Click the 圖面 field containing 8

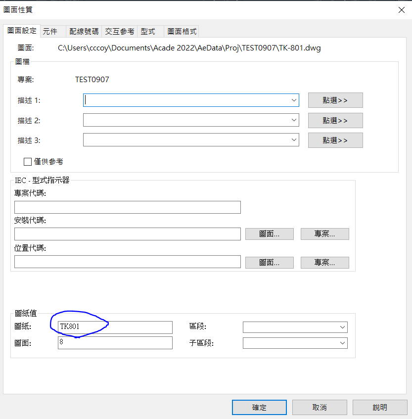[x=115, y=343]
